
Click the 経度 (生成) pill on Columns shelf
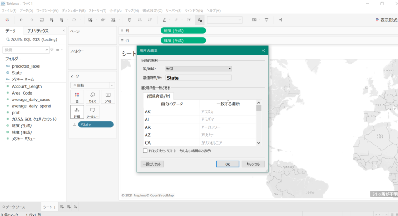183,31
